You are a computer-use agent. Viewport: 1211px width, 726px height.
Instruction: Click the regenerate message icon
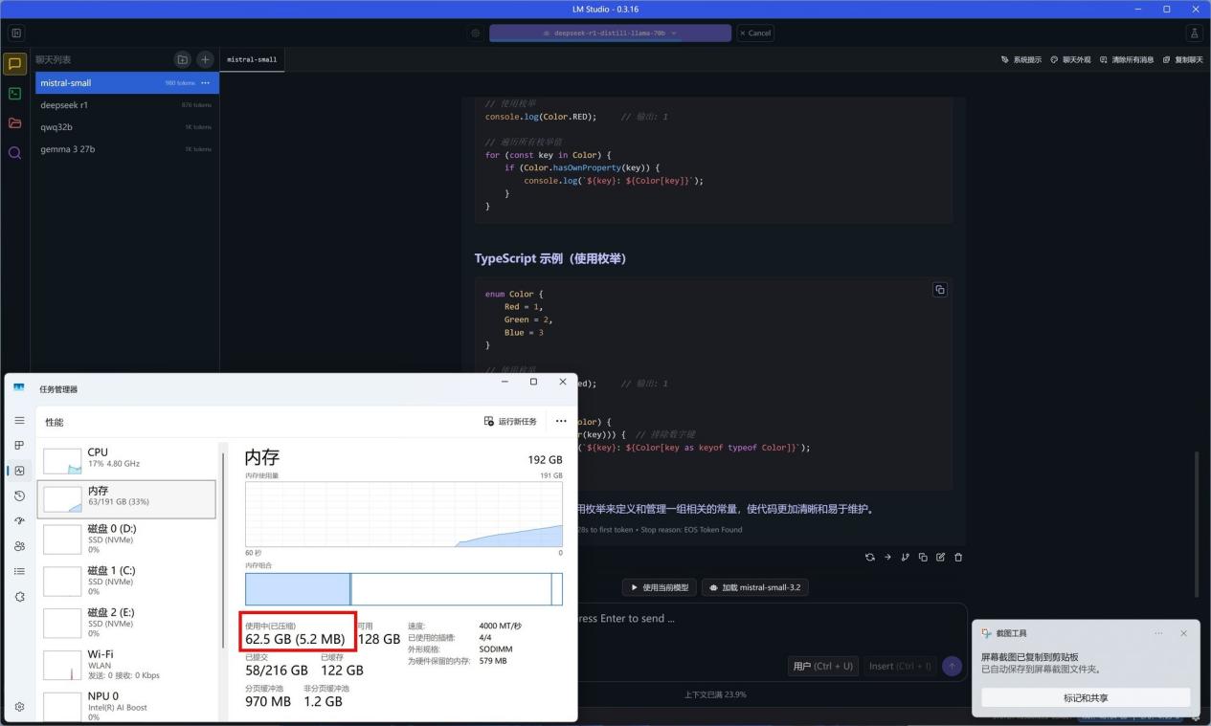869,557
